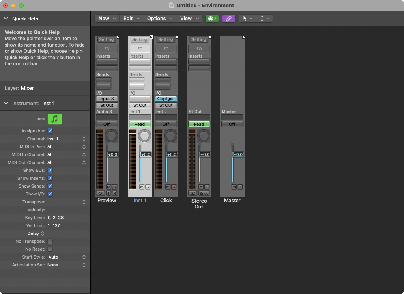This screenshot has height=294, width=404.
Task: Enable record on the Preview channel strip
Action: click(x=114, y=194)
